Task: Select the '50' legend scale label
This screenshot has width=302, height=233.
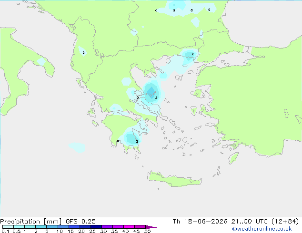Action: pos(148,231)
